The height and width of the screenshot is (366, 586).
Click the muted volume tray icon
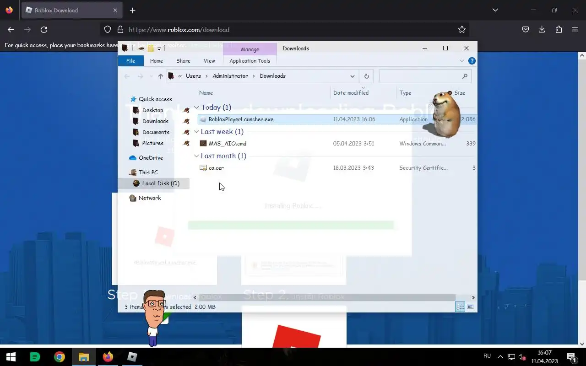(522, 357)
